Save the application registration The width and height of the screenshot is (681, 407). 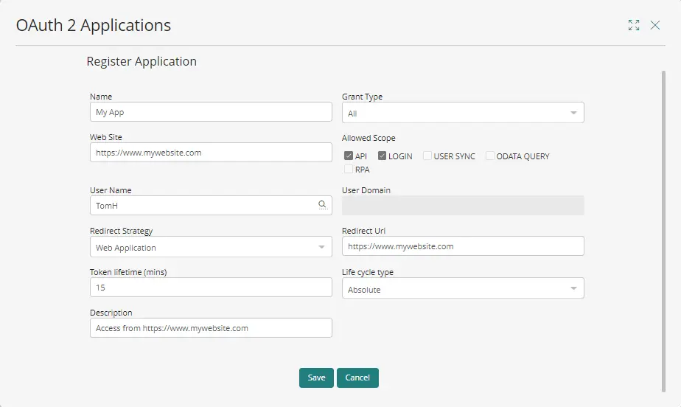316,378
